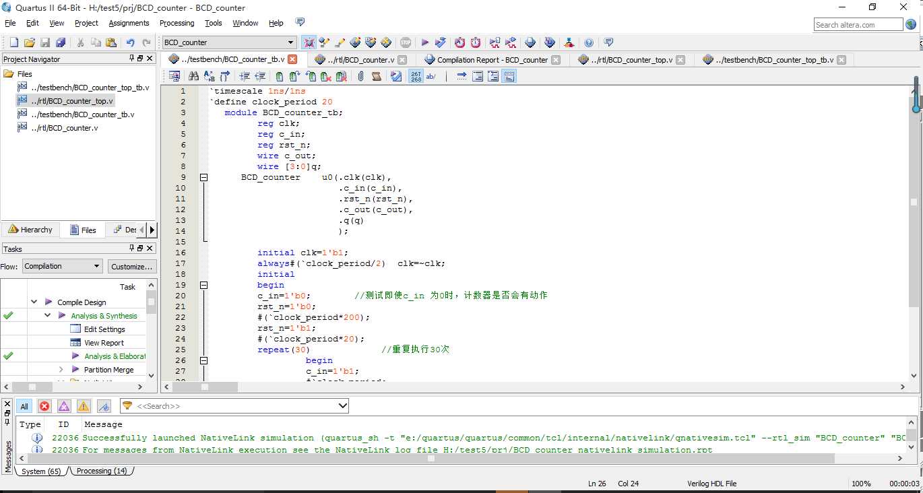The image size is (923, 493).
Task: Toggle the ab/ whitespace display icon
Action: click(x=431, y=76)
